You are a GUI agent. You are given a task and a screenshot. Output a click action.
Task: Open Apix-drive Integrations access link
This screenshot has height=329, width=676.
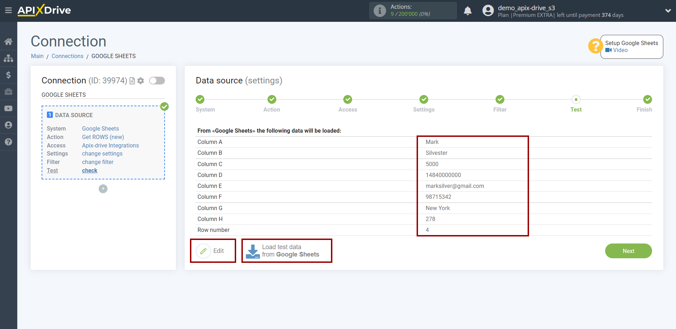click(x=110, y=146)
